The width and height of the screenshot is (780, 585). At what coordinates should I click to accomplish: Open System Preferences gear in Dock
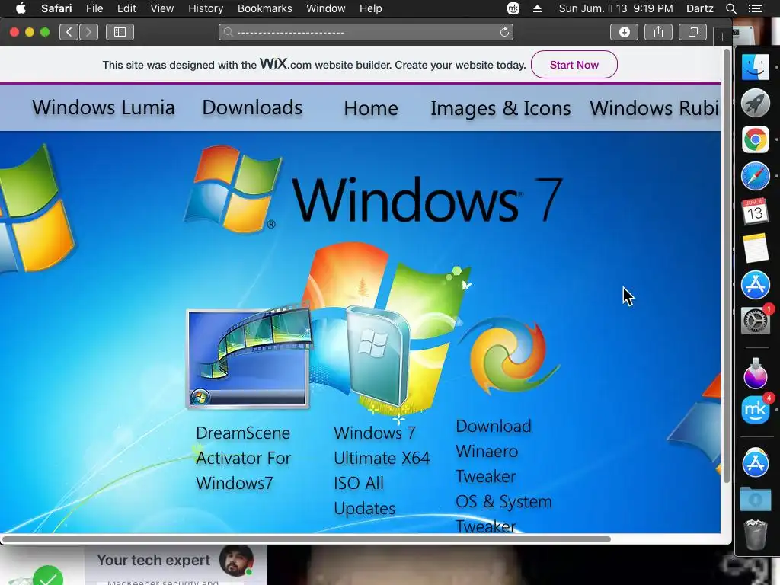pos(755,321)
